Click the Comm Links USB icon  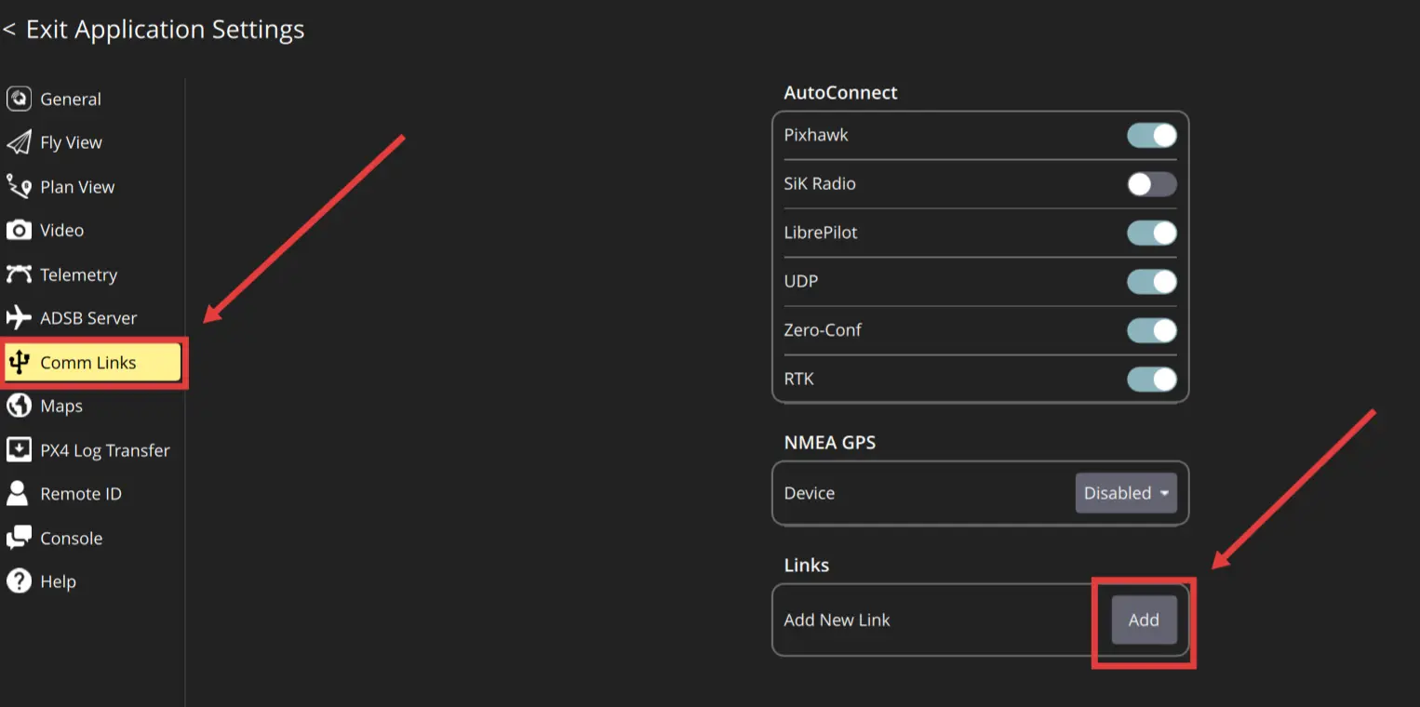click(19, 362)
